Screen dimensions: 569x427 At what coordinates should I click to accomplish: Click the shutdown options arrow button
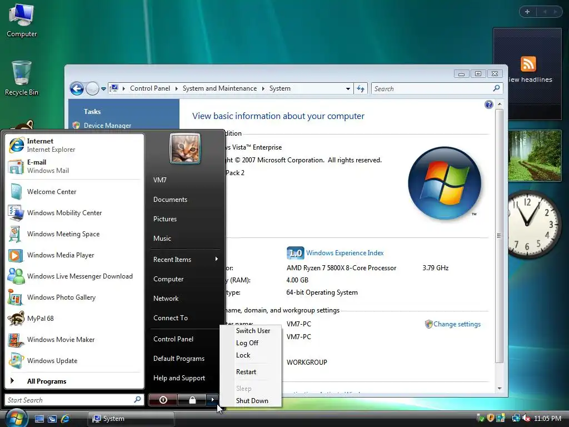tap(213, 400)
